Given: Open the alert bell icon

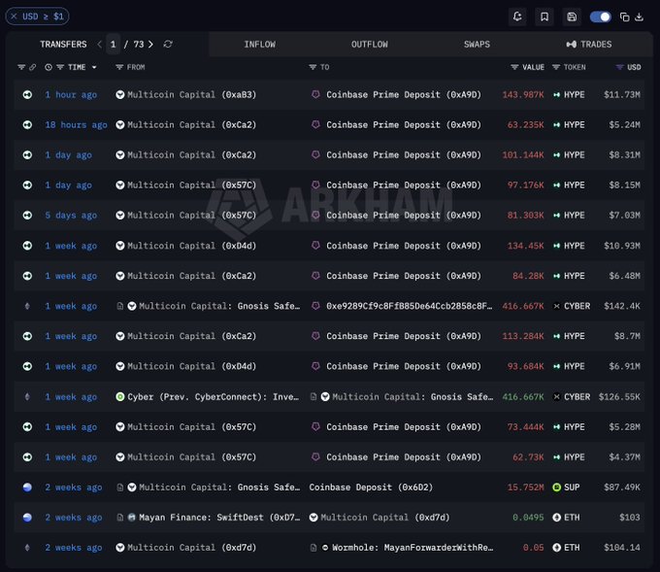Looking at the screenshot, I should coord(517,17).
